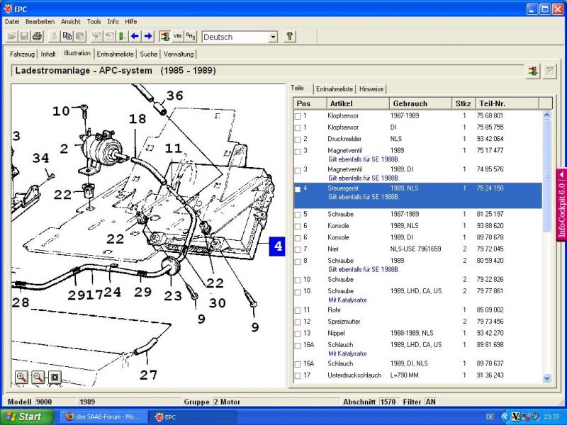Click the save diskette toolbar icon

(24, 36)
